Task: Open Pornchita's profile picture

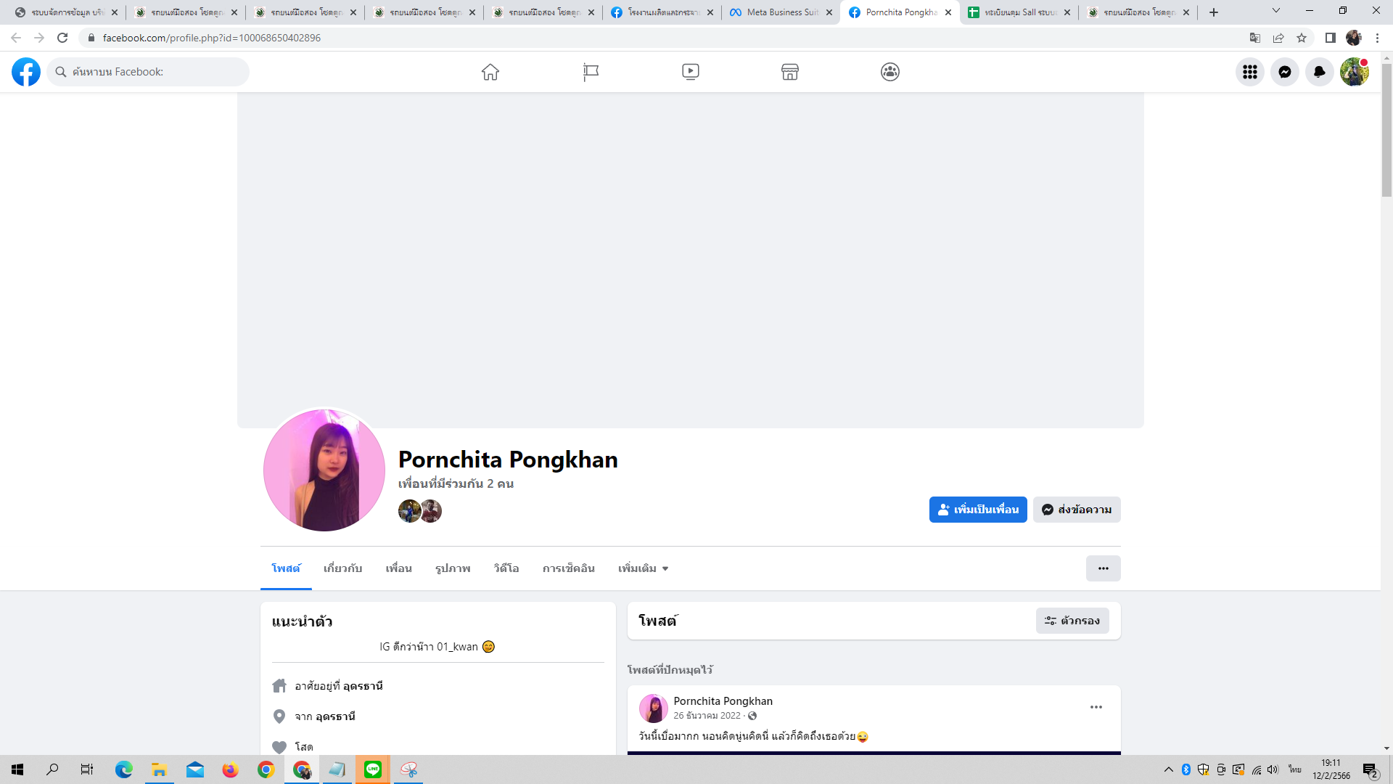Action: coord(324,470)
